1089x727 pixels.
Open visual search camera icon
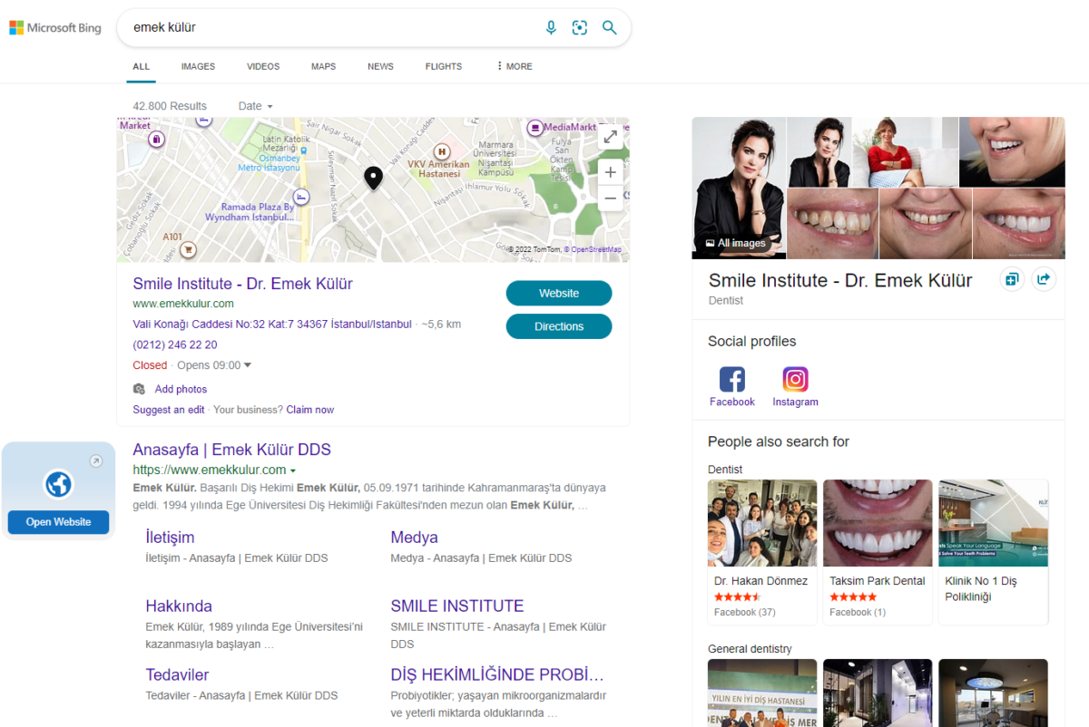click(580, 28)
